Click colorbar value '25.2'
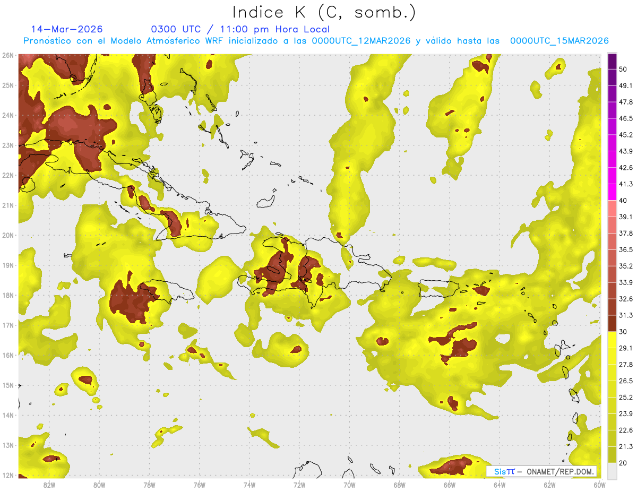Screen dimensions: 637x492 tap(626, 398)
